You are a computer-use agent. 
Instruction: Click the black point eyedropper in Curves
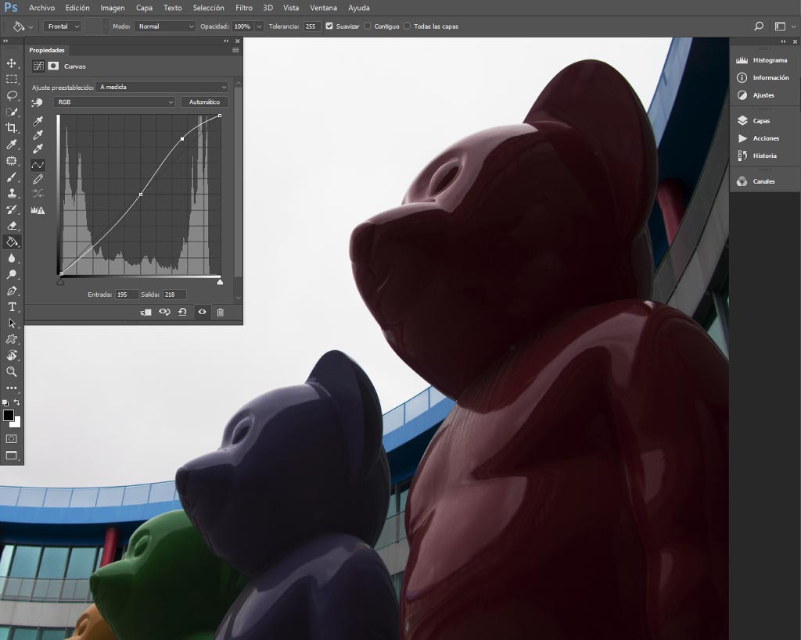tap(38, 121)
